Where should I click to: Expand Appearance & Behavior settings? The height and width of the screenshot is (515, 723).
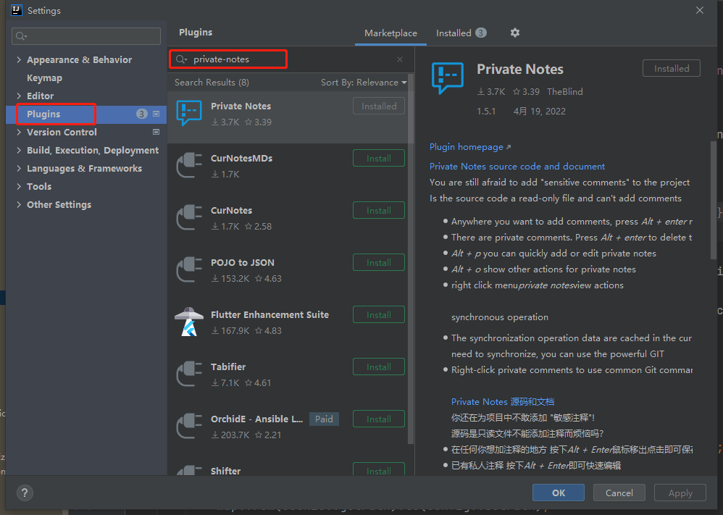click(x=19, y=59)
